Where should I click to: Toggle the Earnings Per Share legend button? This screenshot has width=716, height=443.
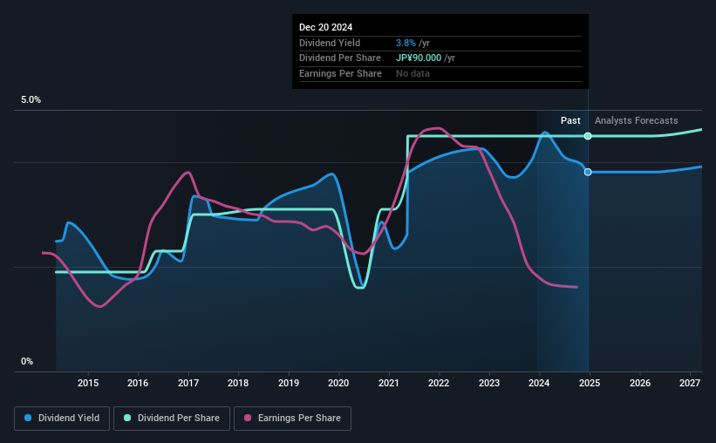292,419
